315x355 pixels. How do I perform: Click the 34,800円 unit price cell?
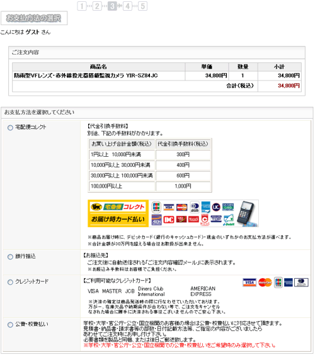coord(207,76)
